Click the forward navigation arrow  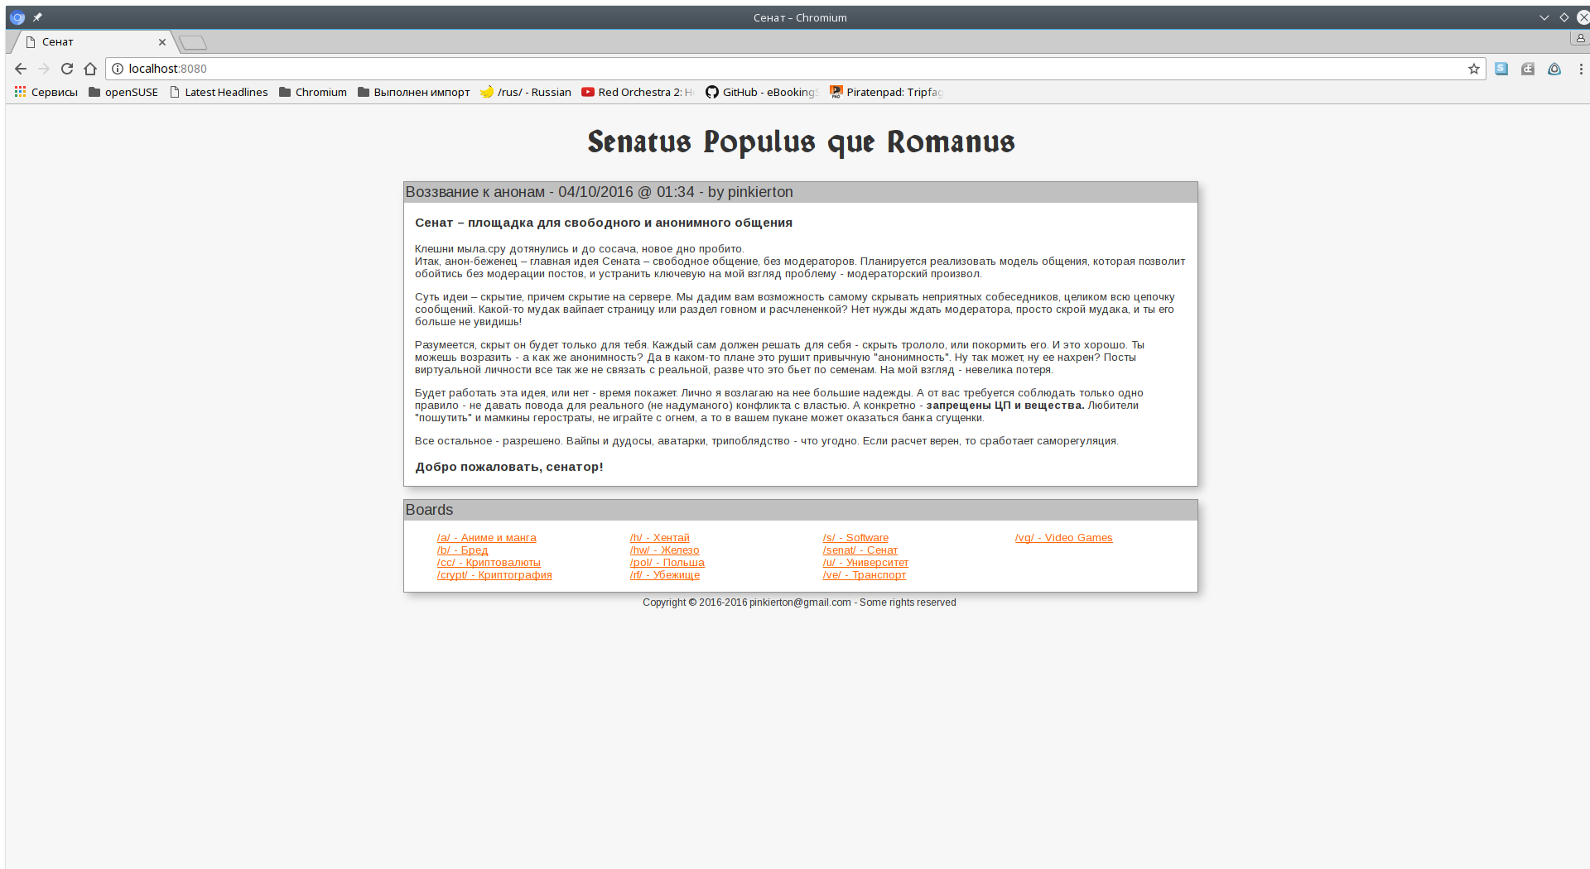pos(44,69)
